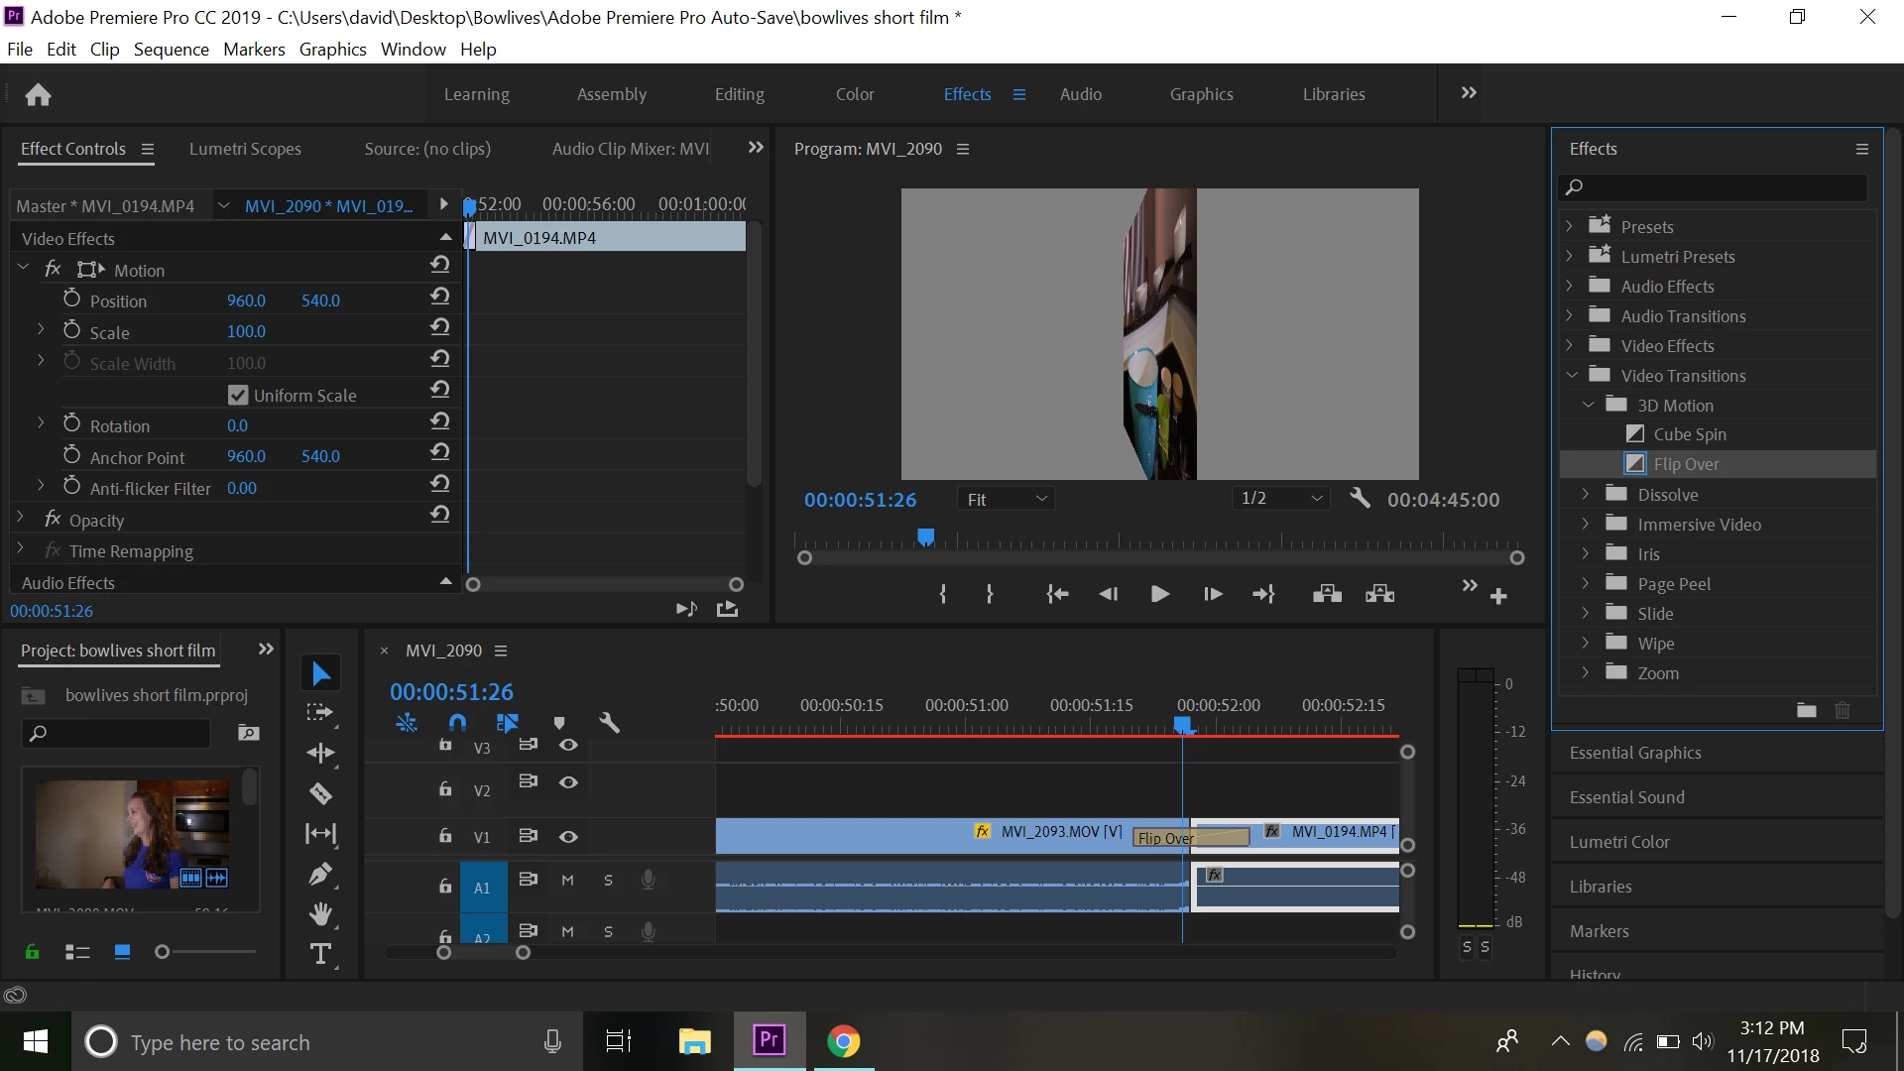Select the Cube Spin transition
This screenshot has width=1904, height=1071.
(1690, 434)
